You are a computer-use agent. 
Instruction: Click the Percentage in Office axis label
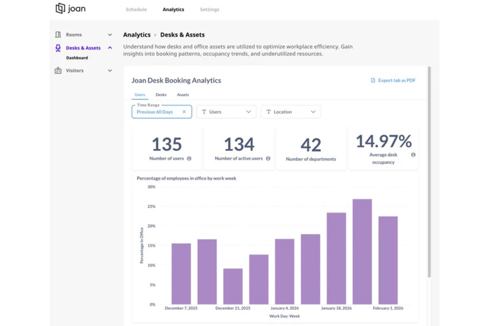(x=142, y=245)
